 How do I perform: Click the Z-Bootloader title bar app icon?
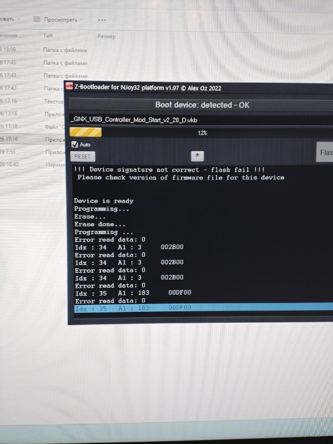69,87
